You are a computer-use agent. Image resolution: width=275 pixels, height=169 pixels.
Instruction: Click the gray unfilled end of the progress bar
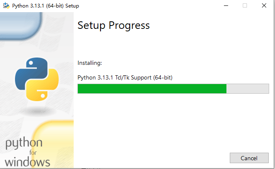point(247,89)
